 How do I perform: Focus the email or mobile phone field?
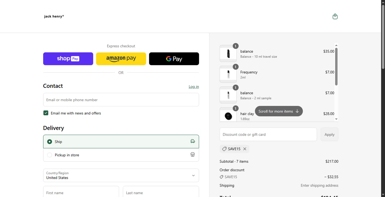[x=121, y=100]
